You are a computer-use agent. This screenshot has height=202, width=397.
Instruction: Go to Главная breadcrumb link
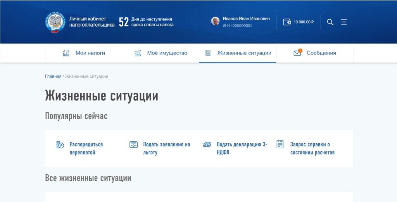pos(53,76)
